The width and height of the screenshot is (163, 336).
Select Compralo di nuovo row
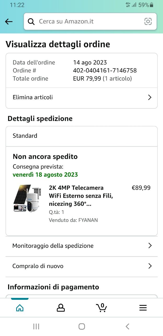pos(38,266)
